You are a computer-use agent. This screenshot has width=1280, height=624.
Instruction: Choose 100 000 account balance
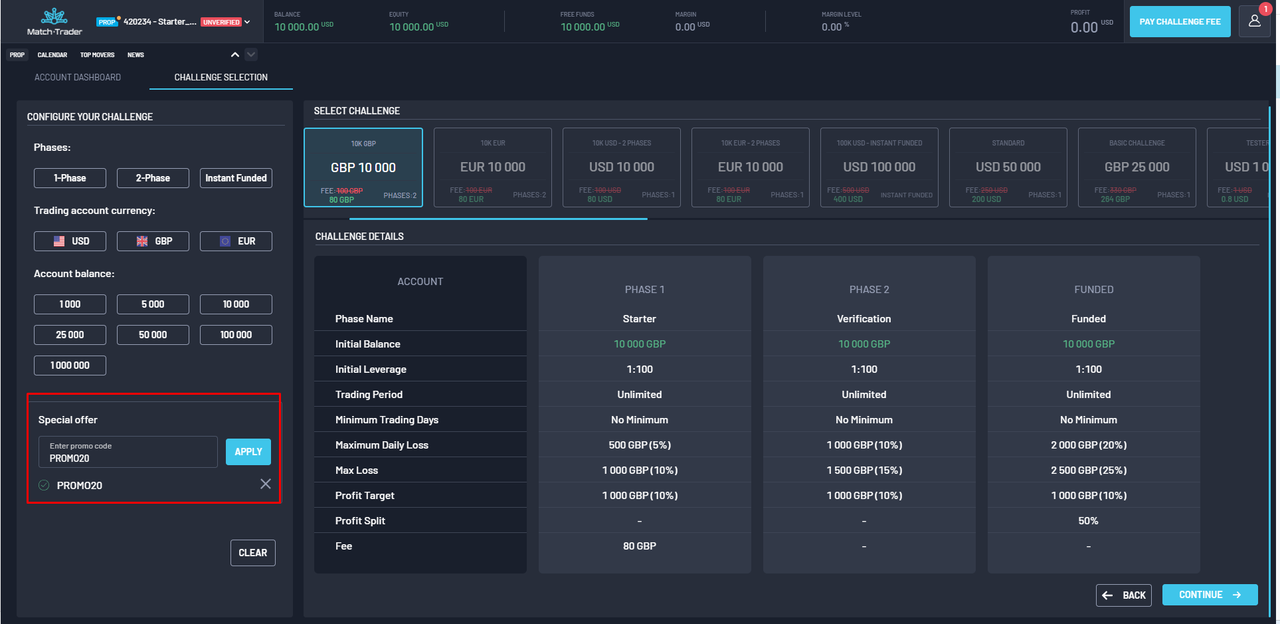(x=236, y=334)
